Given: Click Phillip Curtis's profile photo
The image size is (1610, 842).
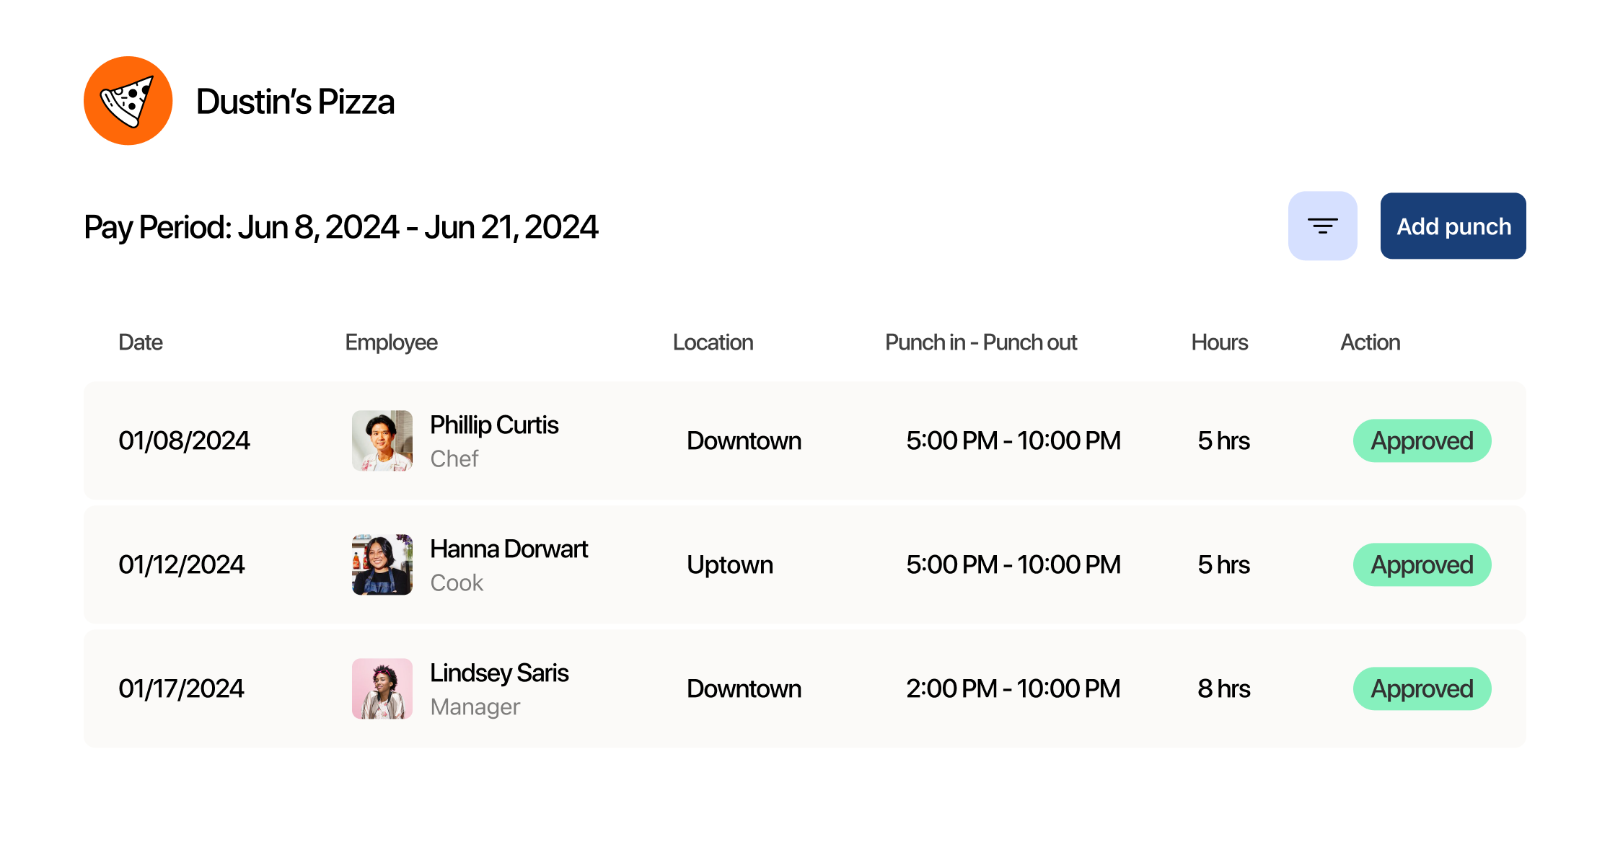Looking at the screenshot, I should (382, 440).
